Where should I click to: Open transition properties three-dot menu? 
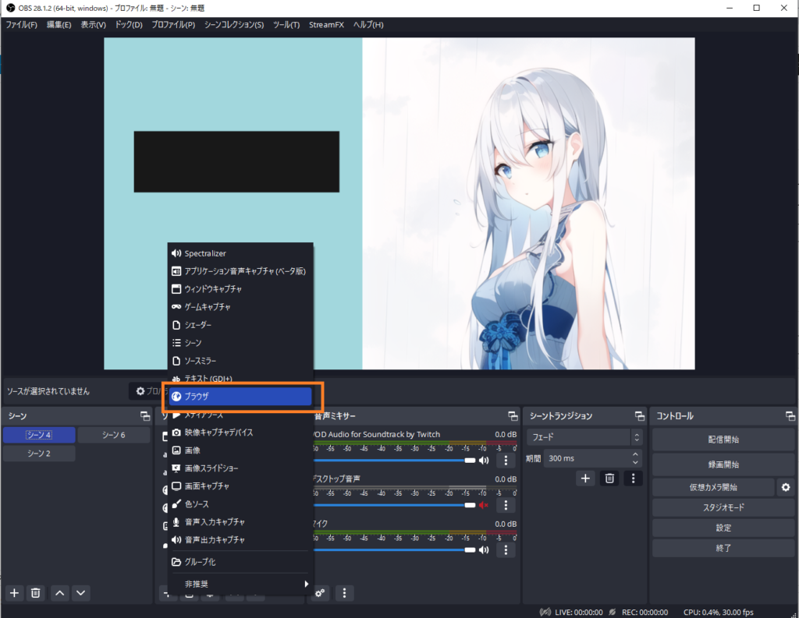pos(634,479)
